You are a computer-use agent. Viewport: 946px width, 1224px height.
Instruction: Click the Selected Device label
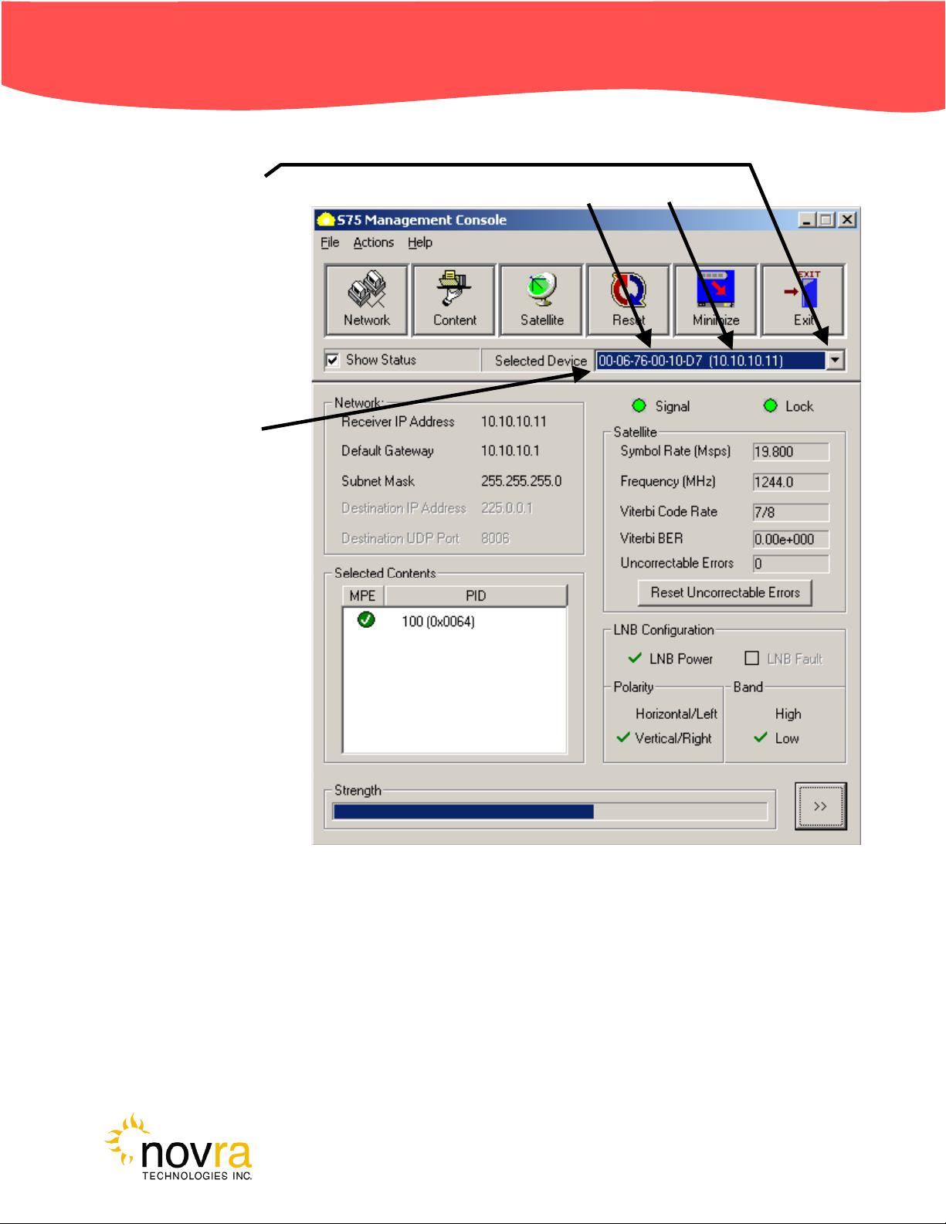[x=540, y=361]
